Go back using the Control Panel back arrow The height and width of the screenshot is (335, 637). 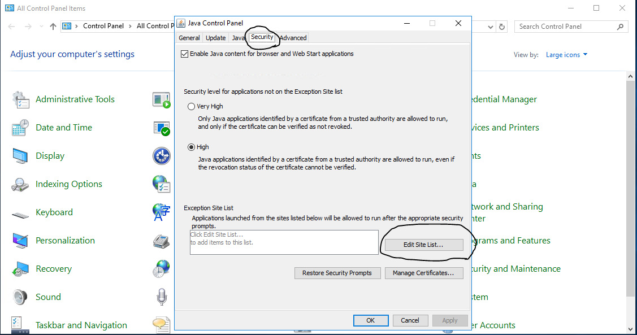pos(11,27)
